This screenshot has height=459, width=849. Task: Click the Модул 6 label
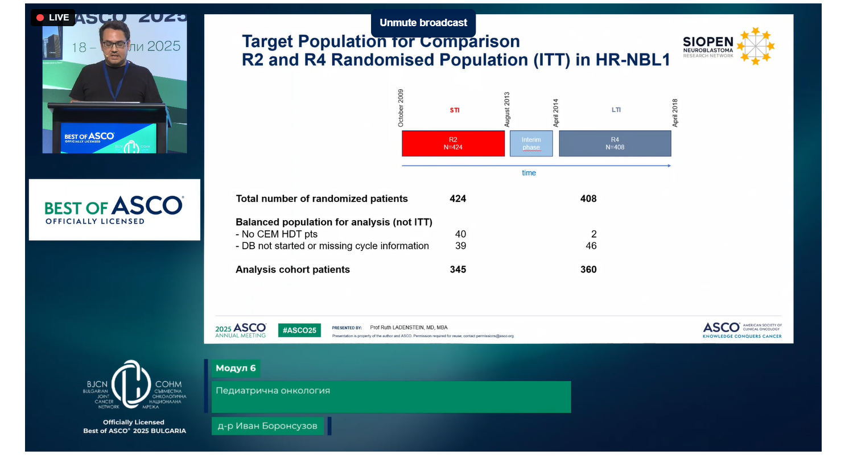[x=236, y=369]
